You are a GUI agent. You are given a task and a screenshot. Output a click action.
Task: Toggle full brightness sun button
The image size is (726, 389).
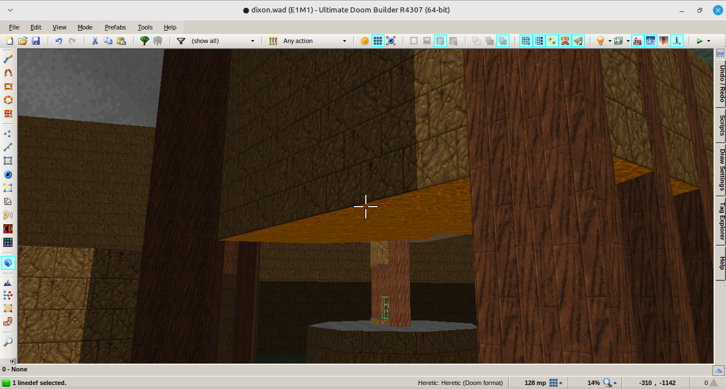point(365,41)
